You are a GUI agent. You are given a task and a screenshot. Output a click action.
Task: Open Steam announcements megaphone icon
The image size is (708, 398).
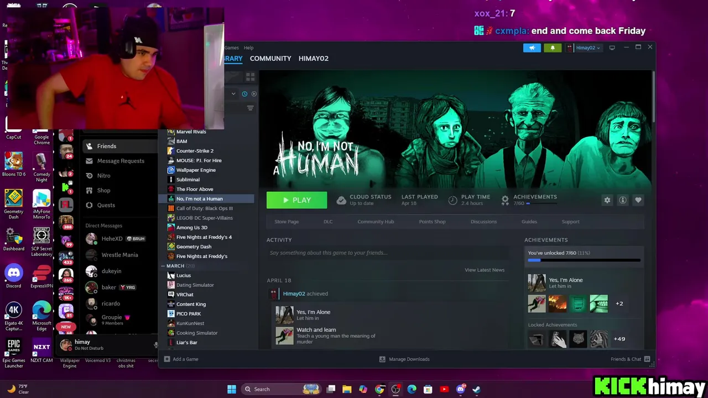tap(532, 48)
